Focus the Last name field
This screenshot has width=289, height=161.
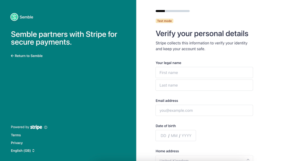204,85
